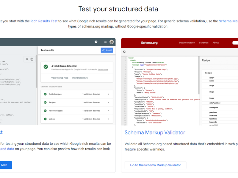Click the VIEW TESTED PAGE link
238x178 pixels.
60,78
